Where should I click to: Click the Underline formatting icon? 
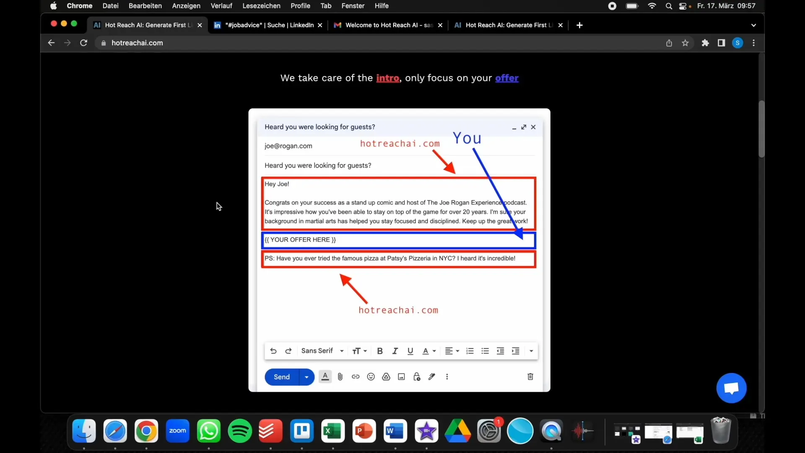(411, 351)
